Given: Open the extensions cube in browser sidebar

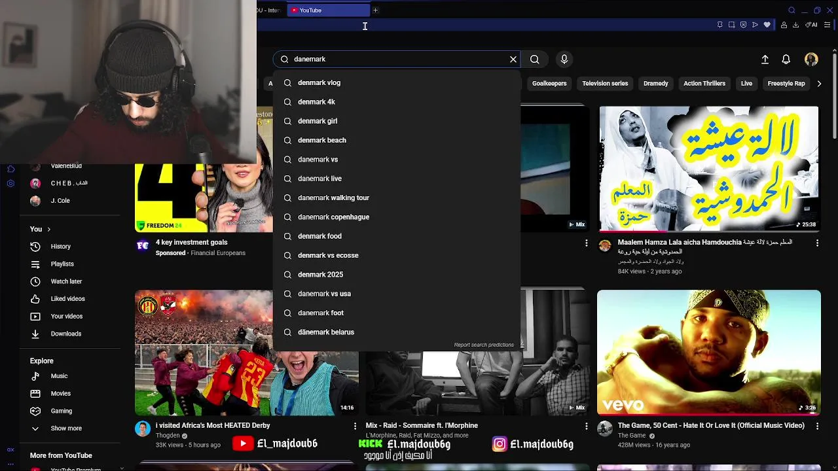Looking at the screenshot, I should (10, 169).
